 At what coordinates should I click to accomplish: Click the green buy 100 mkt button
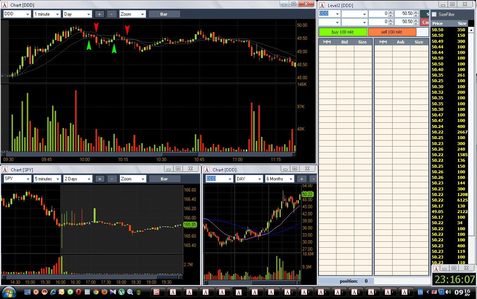click(343, 32)
